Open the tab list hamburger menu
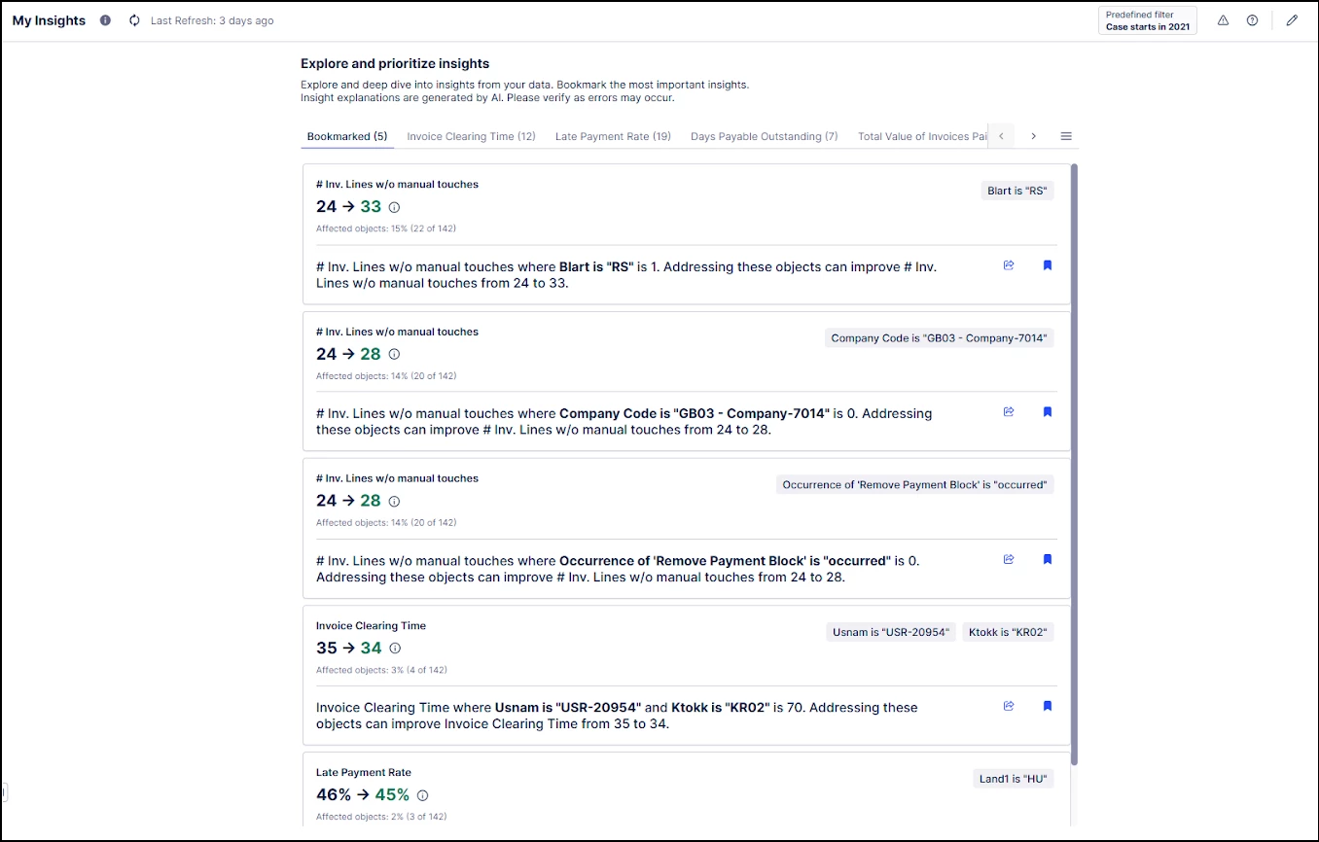1319x842 pixels. point(1066,136)
